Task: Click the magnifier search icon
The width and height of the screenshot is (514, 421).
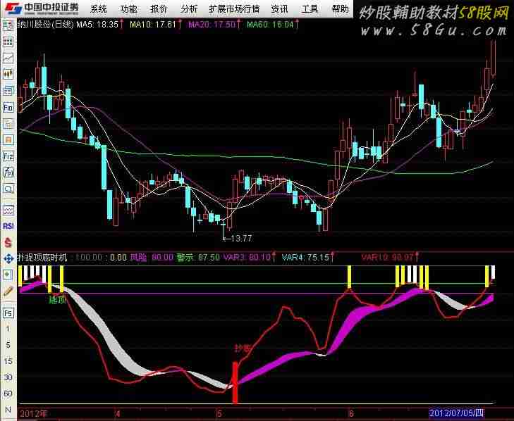Action: [8, 189]
